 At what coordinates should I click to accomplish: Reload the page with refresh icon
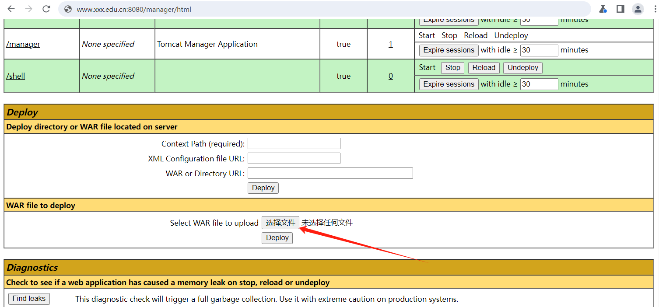(x=46, y=9)
